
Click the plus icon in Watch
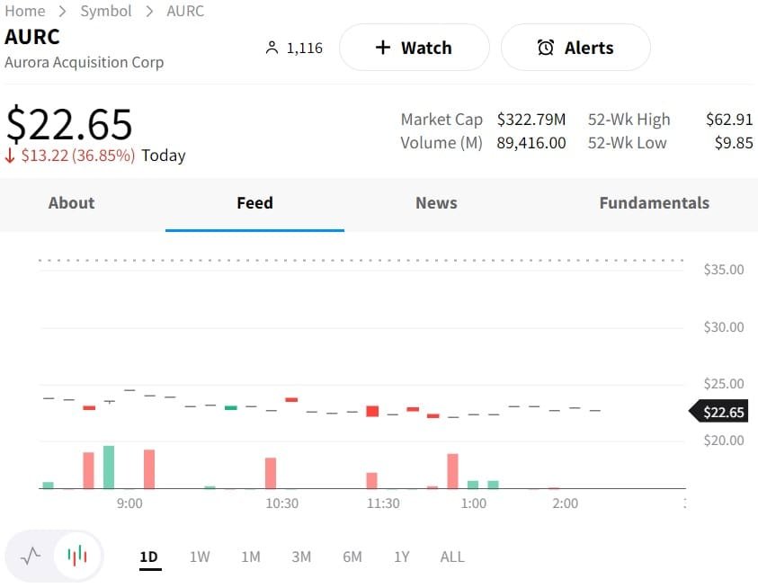coord(382,48)
